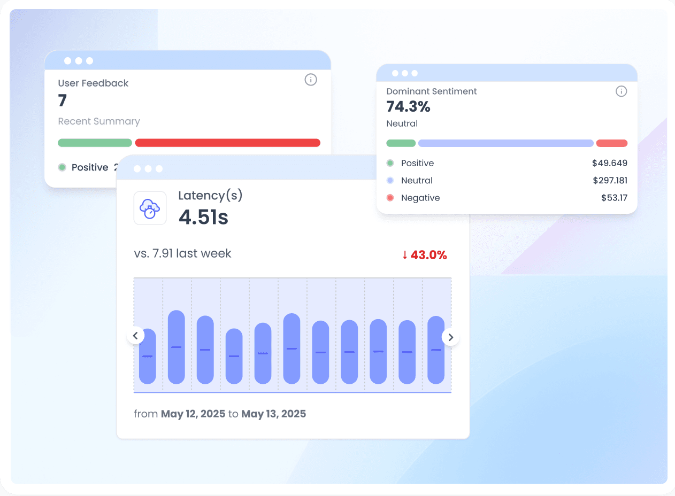
Task: Click the green Positive segment in User Feedback bar
Action: point(95,143)
